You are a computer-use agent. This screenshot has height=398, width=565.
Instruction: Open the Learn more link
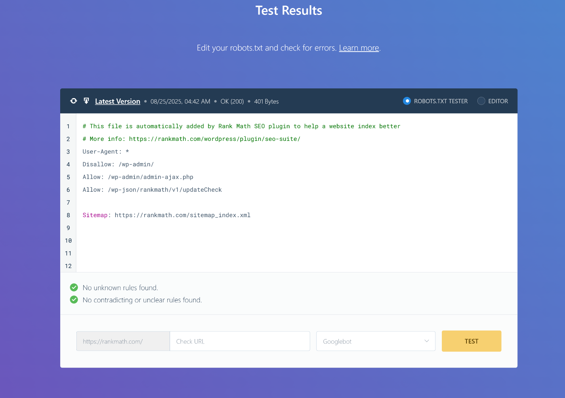tap(359, 48)
